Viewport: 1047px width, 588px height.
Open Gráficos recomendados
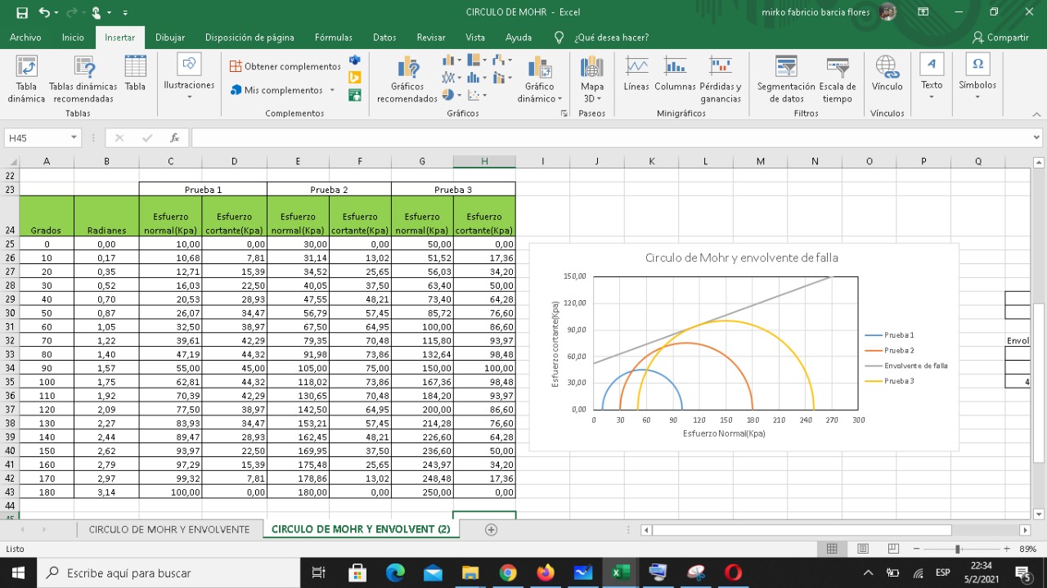(x=407, y=79)
